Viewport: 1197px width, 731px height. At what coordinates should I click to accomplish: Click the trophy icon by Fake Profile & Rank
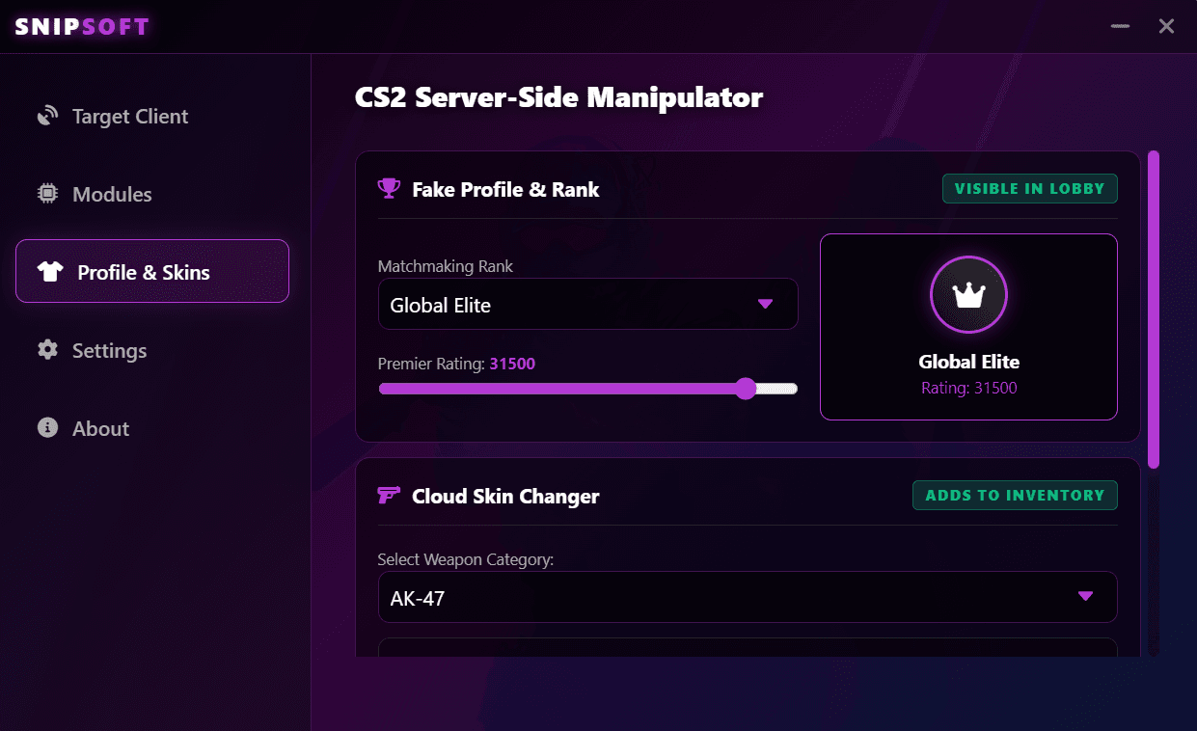389,189
